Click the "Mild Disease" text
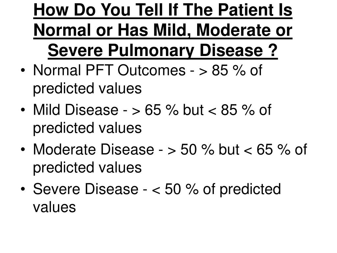 coord(76,110)
